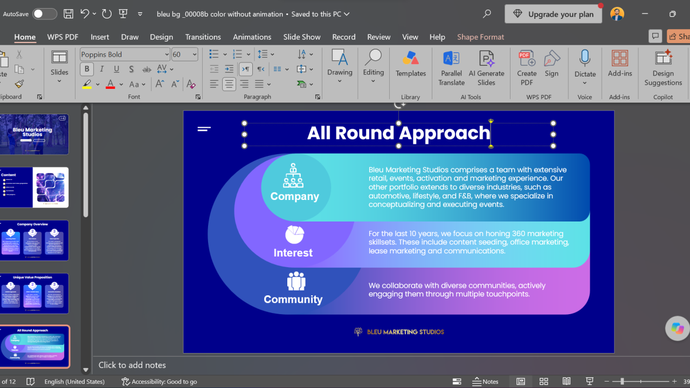The height and width of the screenshot is (388, 690).
Task: Select align left paragraph icon
Action: click(214, 84)
